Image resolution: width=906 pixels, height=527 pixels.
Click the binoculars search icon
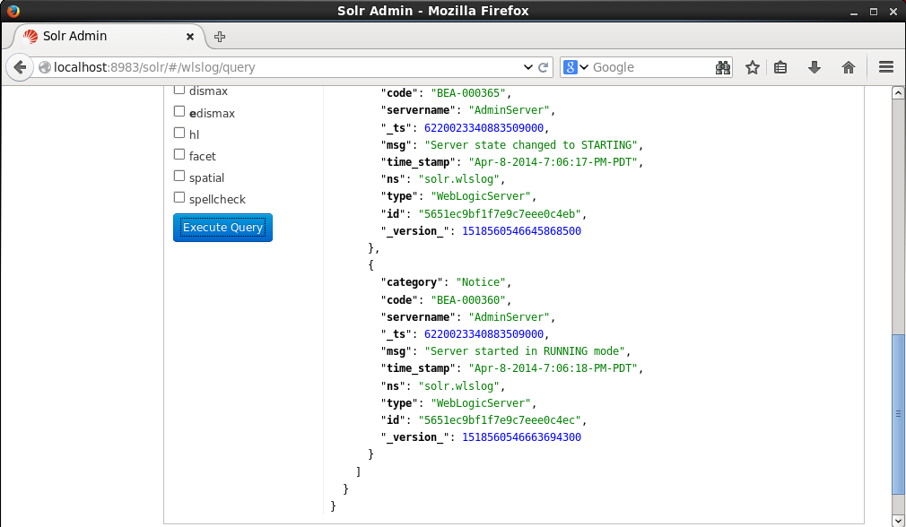pyautogui.click(x=722, y=67)
